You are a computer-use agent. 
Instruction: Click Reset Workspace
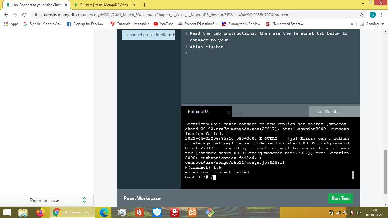pyautogui.click(x=142, y=198)
